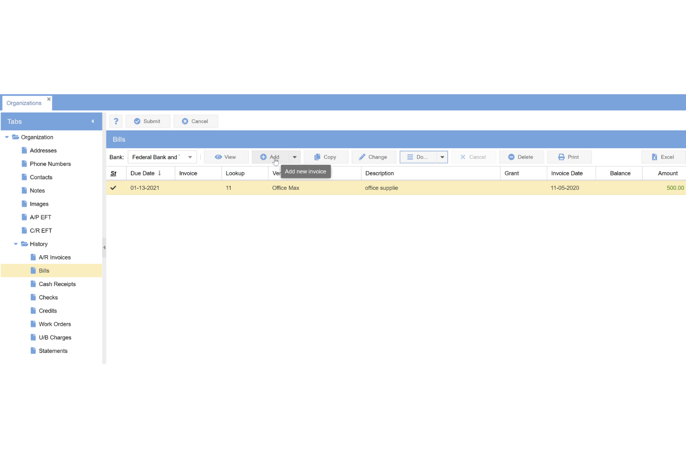Open Cash Receipts in History
Image resolution: width=686 pixels, height=458 pixels.
[x=57, y=284]
